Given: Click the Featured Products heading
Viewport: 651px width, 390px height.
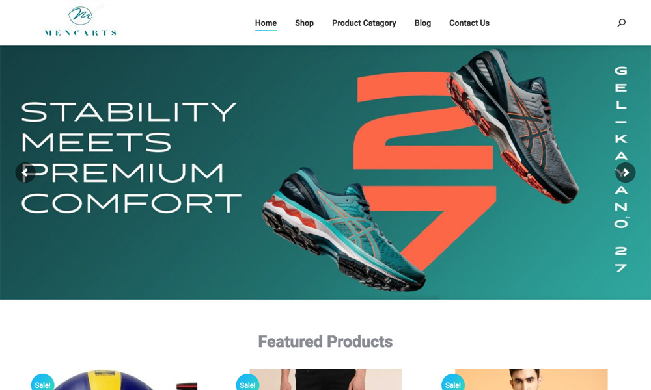Looking at the screenshot, I should point(325,342).
